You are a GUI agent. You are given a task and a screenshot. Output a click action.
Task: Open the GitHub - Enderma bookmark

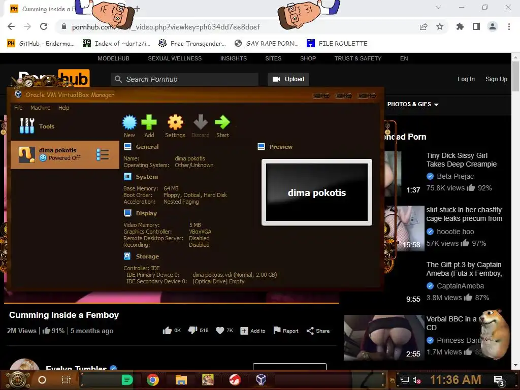pos(41,44)
